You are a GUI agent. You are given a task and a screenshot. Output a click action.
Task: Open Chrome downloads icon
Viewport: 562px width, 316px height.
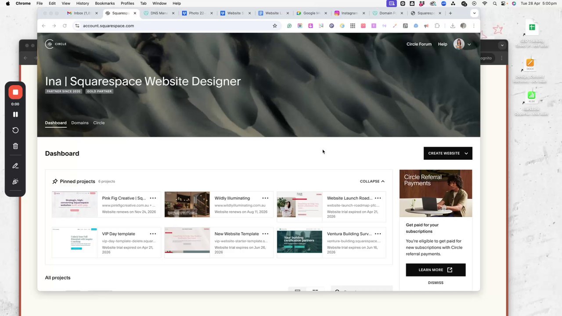(x=453, y=26)
